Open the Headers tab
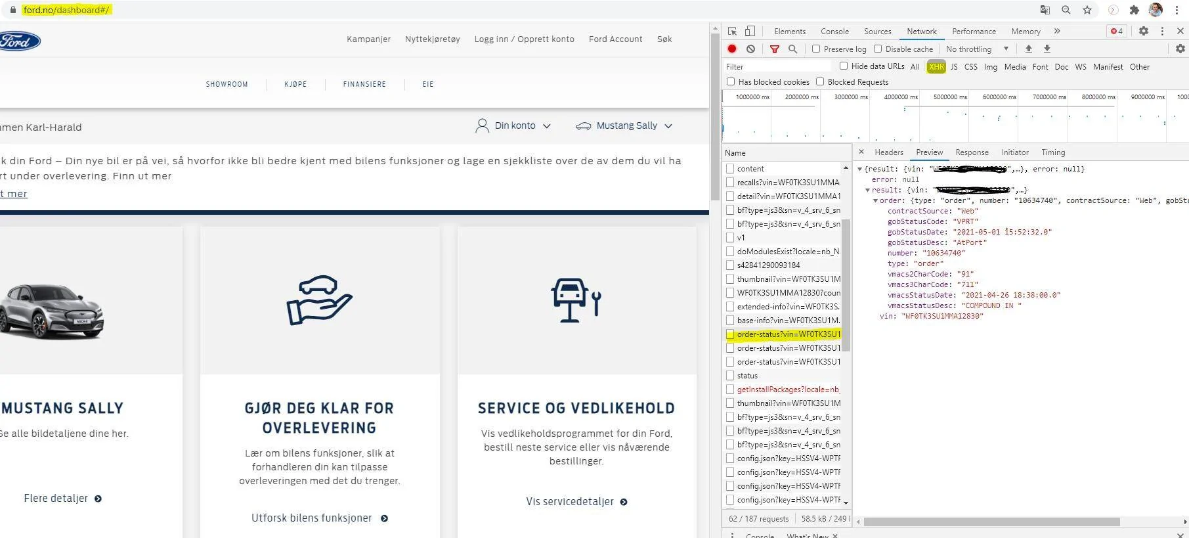This screenshot has height=538, width=1189. [x=889, y=152]
